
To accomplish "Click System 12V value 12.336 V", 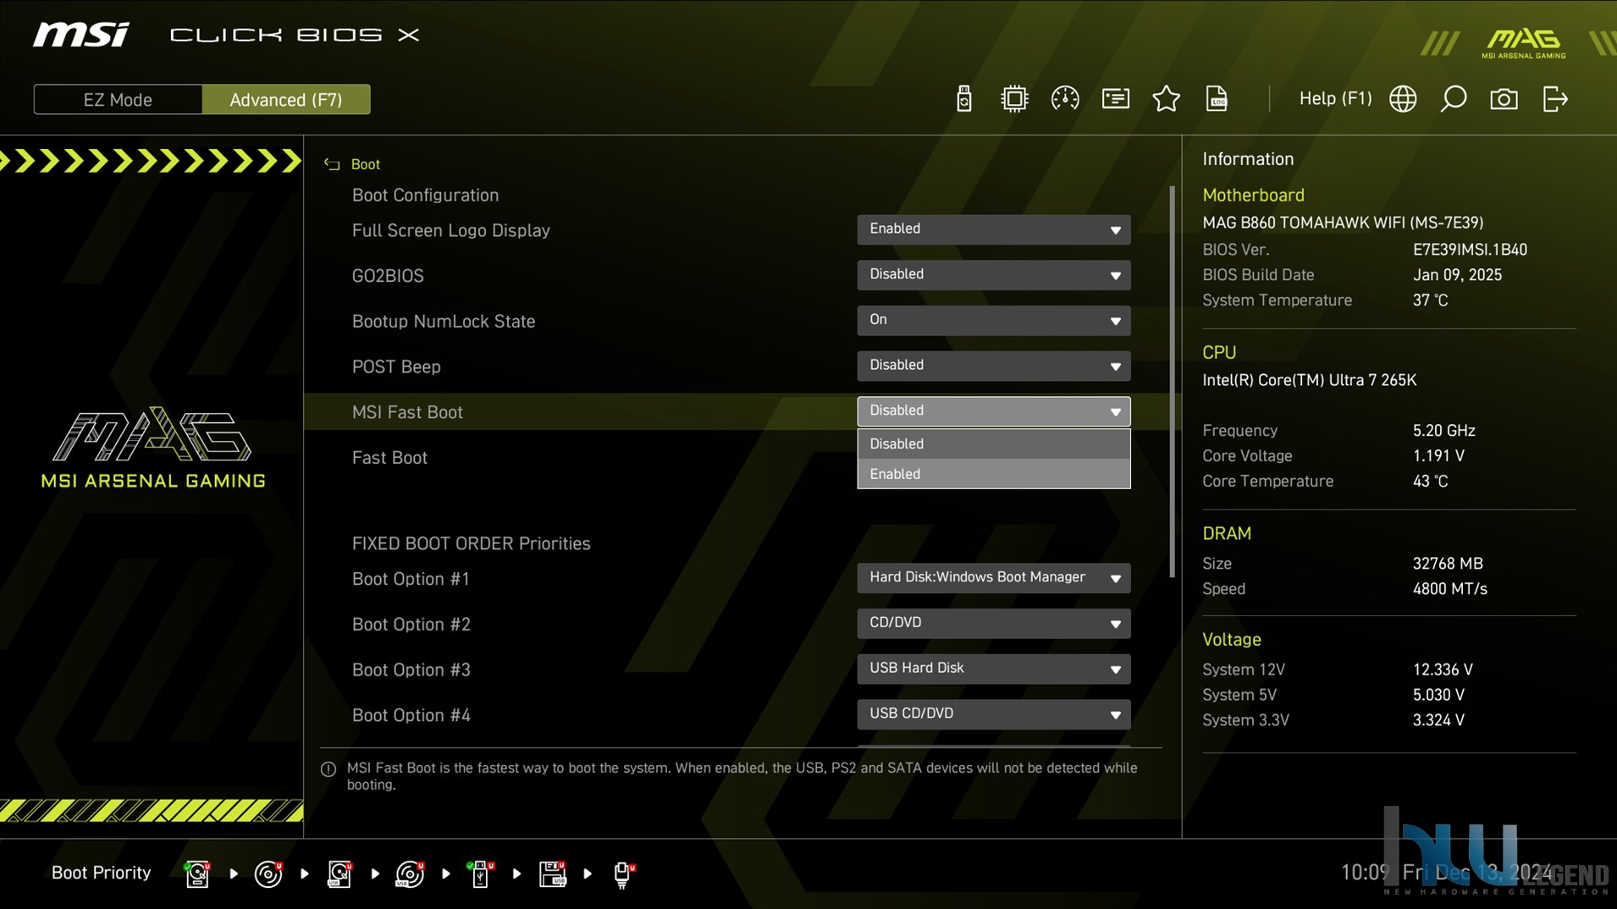I will 1443,669.
